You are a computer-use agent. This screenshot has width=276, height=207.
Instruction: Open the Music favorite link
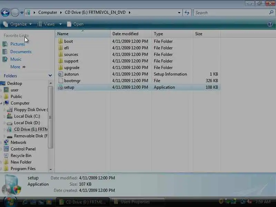coord(16,59)
